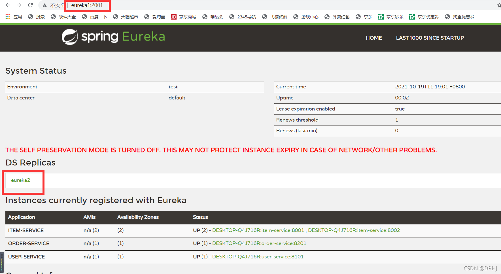Click the Status column header
Image resolution: width=501 pixels, height=274 pixels.
[x=200, y=217]
